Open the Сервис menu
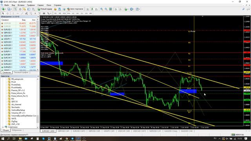Image resolution: width=251 pixels, height=141 pixels. pyautogui.click(x=40, y=5)
